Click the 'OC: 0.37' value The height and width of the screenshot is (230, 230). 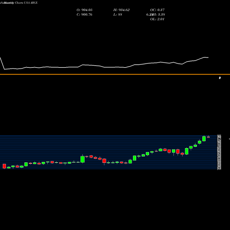click(157, 10)
